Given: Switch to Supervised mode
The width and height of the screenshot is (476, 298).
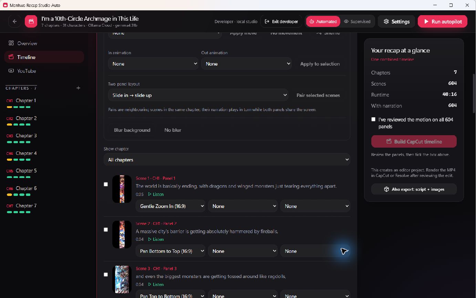Looking at the screenshot, I should (x=357, y=21).
